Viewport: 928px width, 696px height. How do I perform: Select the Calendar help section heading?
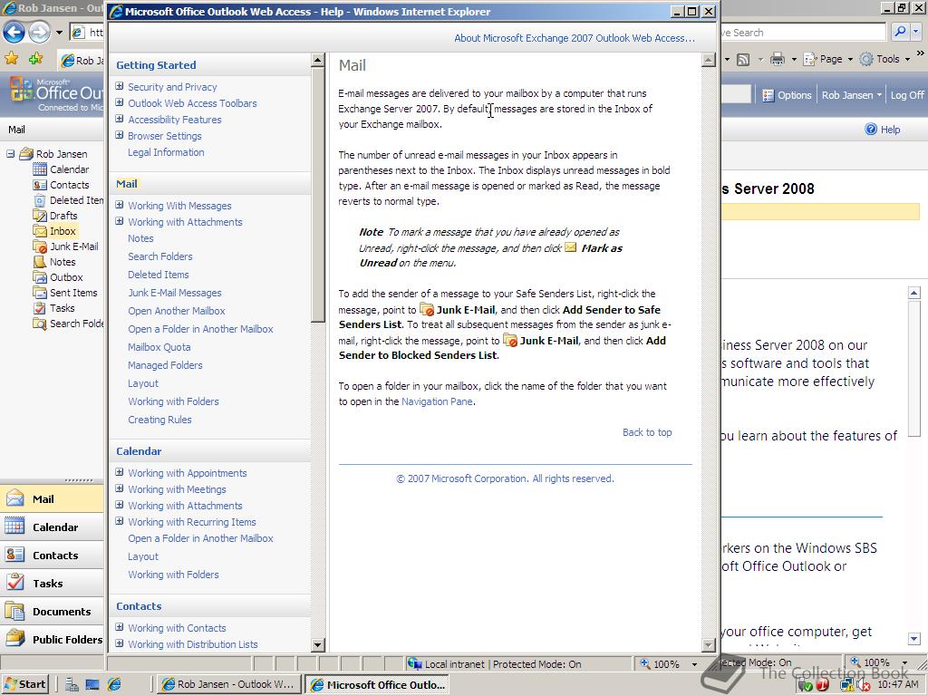[139, 451]
